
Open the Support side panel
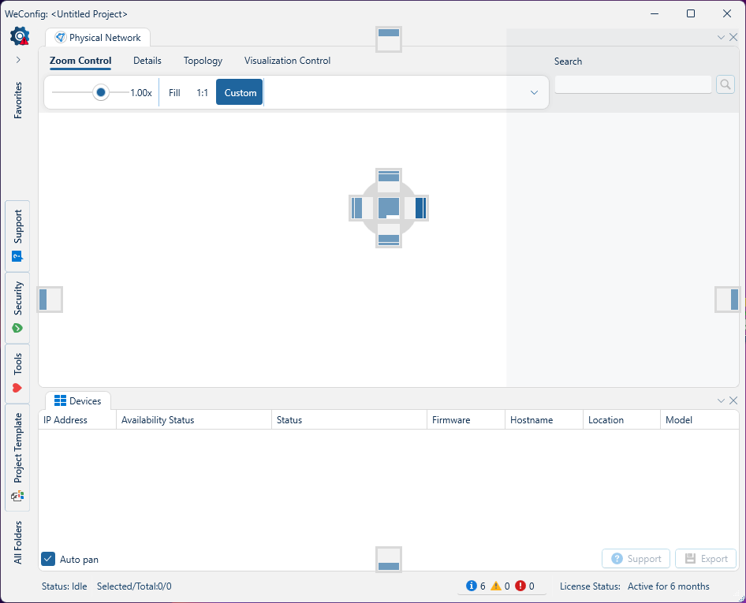coord(17,236)
